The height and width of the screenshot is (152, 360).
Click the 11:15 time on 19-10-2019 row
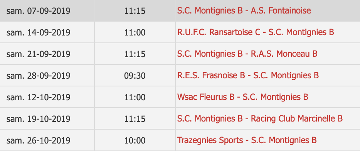point(135,119)
